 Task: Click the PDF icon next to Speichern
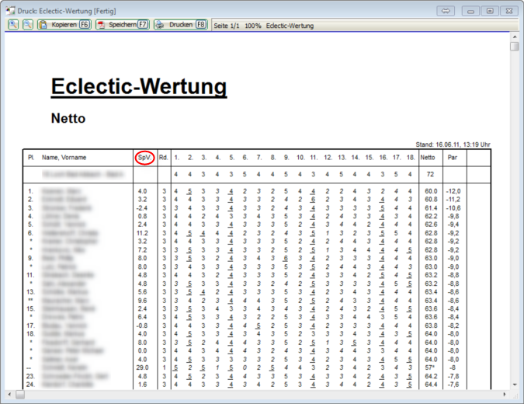[101, 25]
